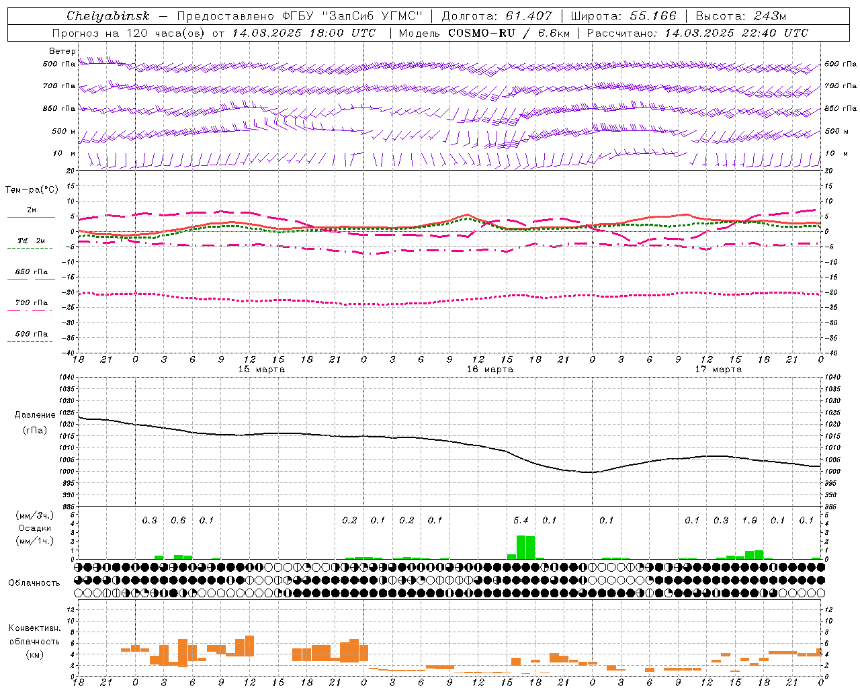Click the Тем-ра(°C) axis label

point(32,190)
